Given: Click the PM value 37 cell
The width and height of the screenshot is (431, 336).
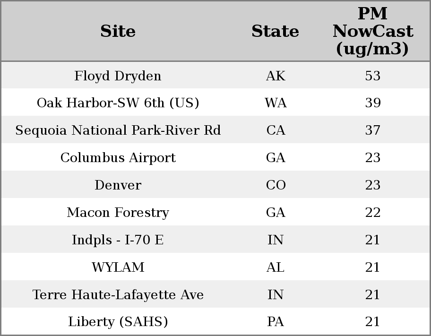Looking at the screenshot, I should [x=372, y=130].
